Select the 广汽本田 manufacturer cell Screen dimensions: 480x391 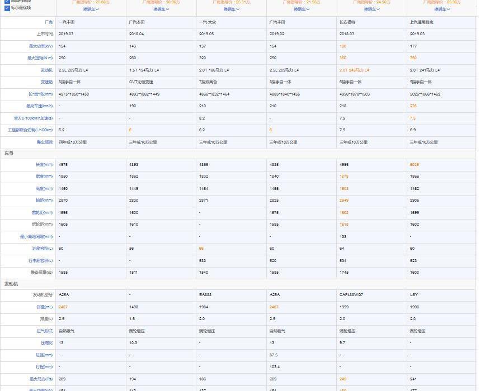coord(137,22)
